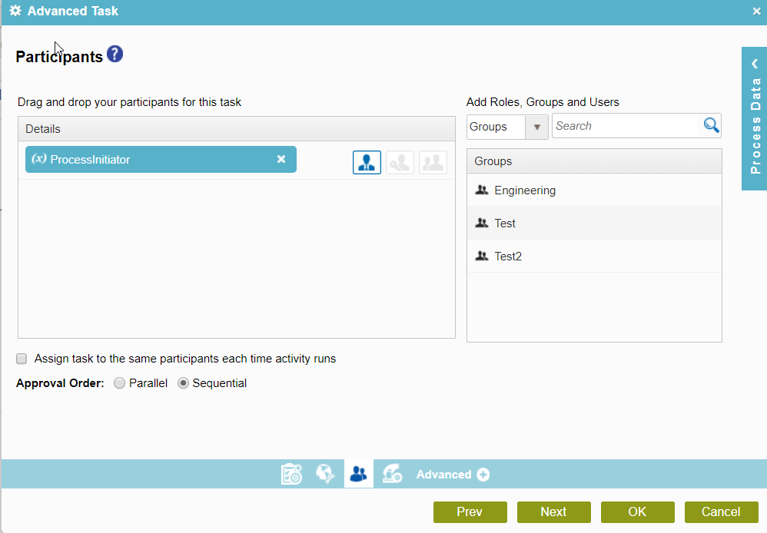Select the Test2 group in list
This screenshot has width=767, height=533.
coord(508,257)
